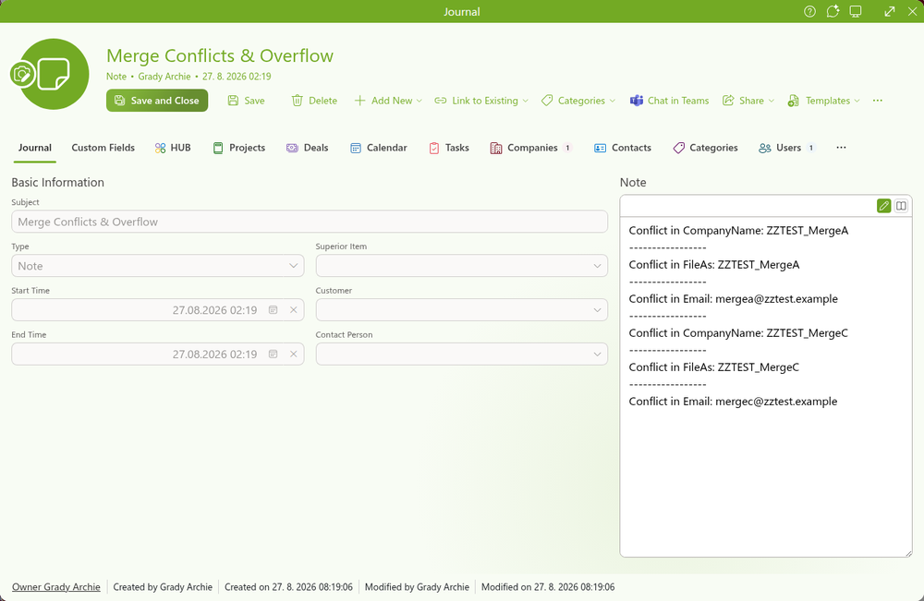Screen dimensions: 924x601
Task: Clear the End Time value
Action: point(294,355)
